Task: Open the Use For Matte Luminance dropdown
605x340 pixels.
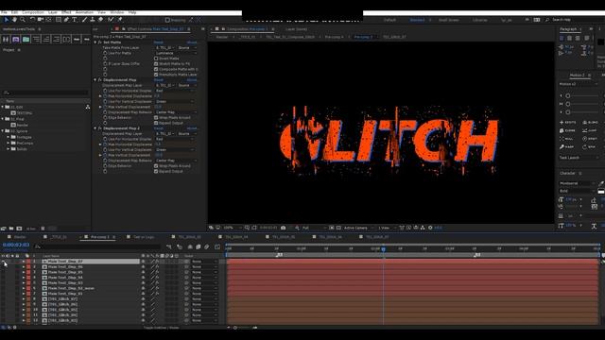Action: (176, 53)
